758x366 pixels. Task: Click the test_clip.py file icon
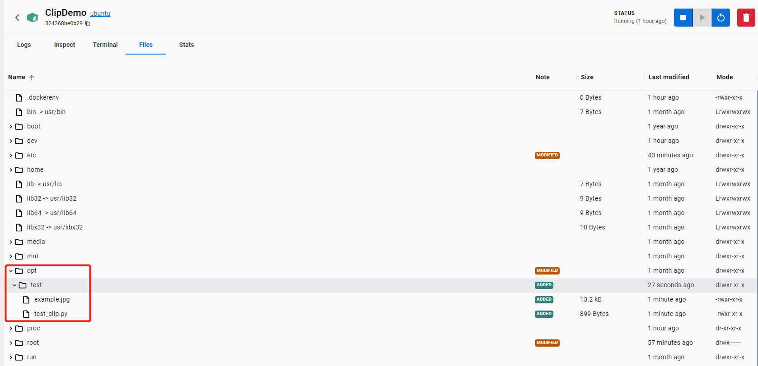[26, 314]
